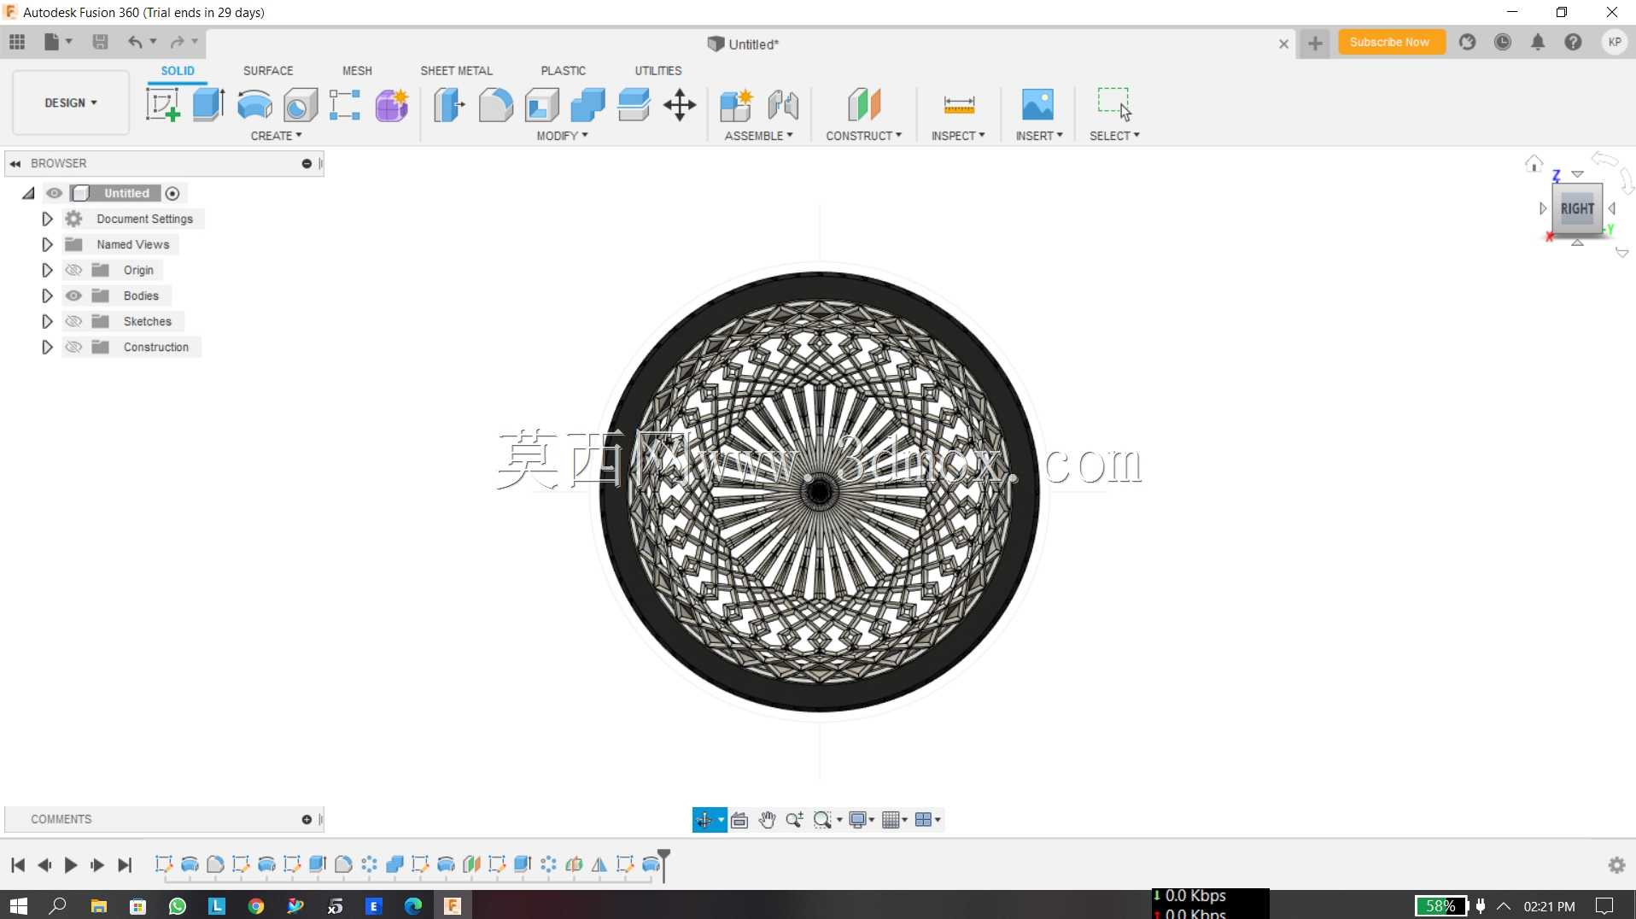Click the Select window tool icon

coord(1114,104)
